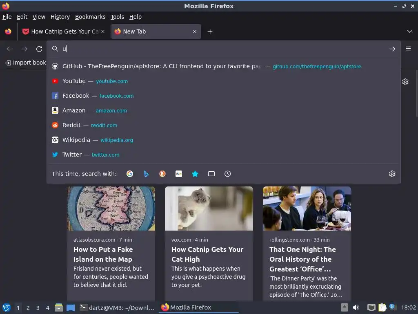The image size is (418, 314).
Task: Search with Bing this time
Action: tap(146, 174)
